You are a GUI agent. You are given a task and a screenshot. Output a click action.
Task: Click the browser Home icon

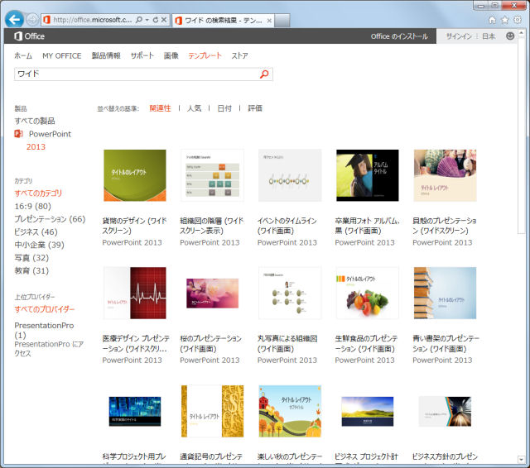(x=492, y=20)
